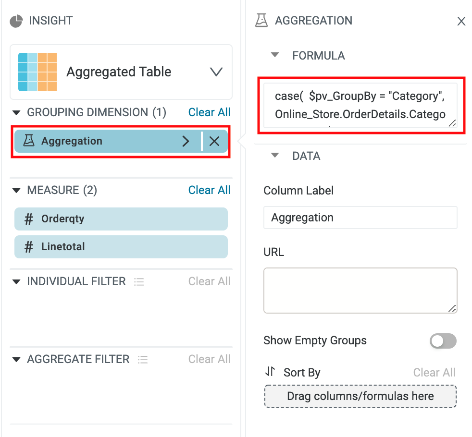The width and height of the screenshot is (472, 437).
Task: Click the flask icon on Aggregation pill
Action: pyautogui.click(x=29, y=141)
